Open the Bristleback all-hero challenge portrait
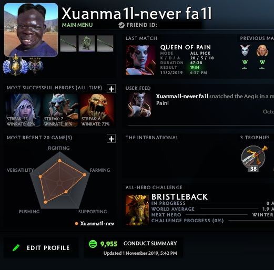 pos(137,210)
